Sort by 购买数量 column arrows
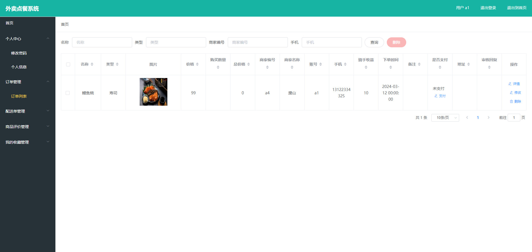The width and height of the screenshot is (532, 252). point(218,67)
